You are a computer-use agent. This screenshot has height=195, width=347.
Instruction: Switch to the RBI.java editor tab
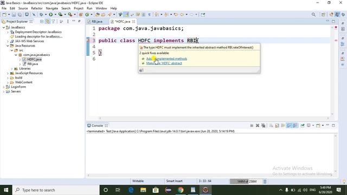(x=97, y=22)
